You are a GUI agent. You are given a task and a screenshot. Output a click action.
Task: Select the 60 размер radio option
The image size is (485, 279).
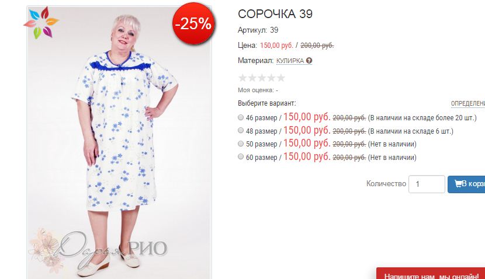241,156
